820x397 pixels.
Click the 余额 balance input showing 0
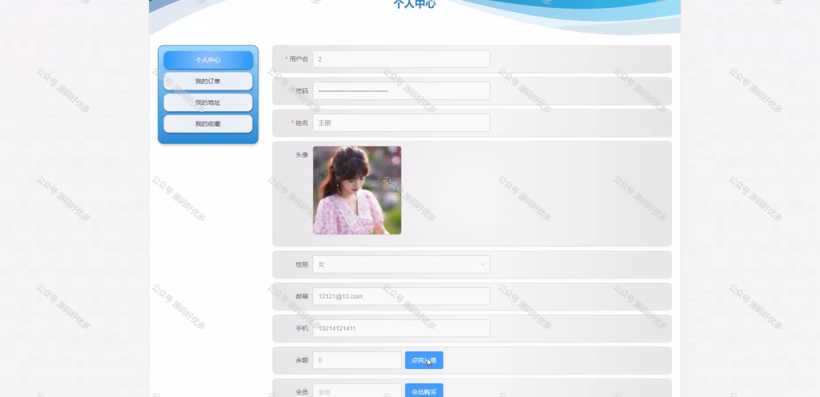click(x=357, y=360)
